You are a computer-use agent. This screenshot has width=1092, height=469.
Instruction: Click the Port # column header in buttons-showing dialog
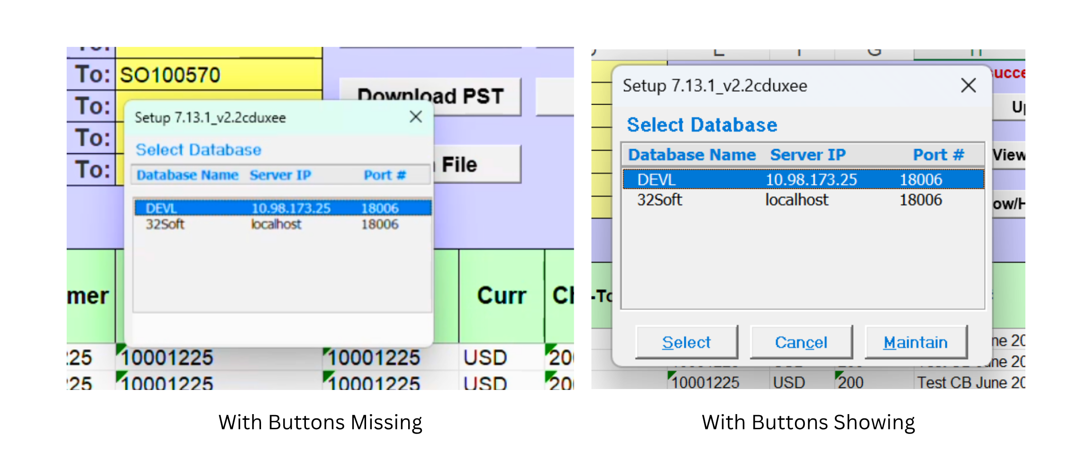coord(938,155)
